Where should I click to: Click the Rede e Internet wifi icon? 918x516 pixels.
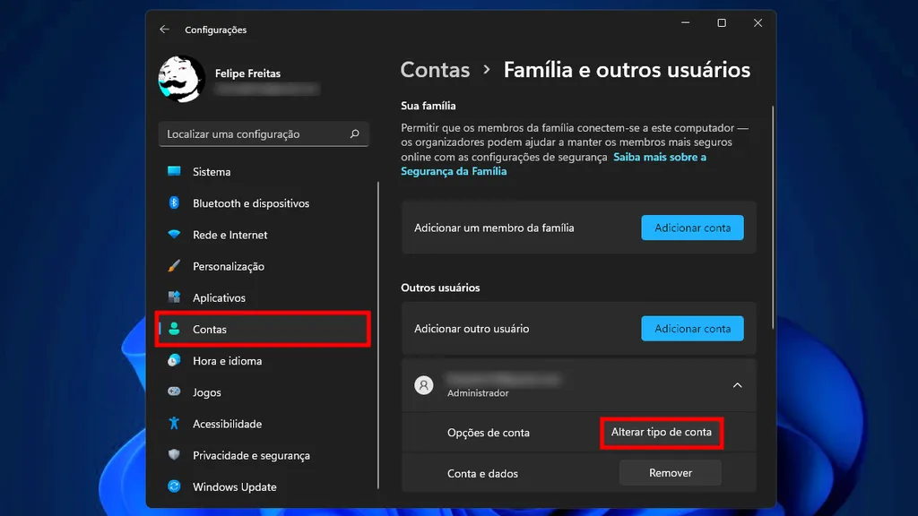click(x=174, y=234)
